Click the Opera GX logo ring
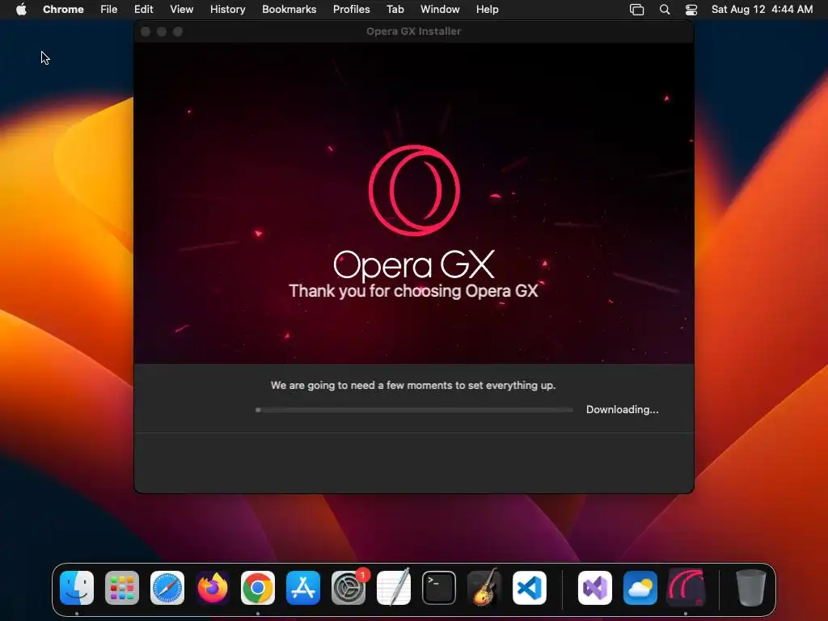 click(x=414, y=190)
